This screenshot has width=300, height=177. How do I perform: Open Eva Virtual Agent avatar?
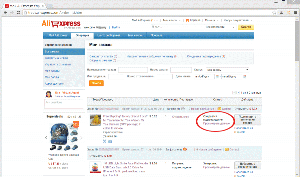point(49,95)
